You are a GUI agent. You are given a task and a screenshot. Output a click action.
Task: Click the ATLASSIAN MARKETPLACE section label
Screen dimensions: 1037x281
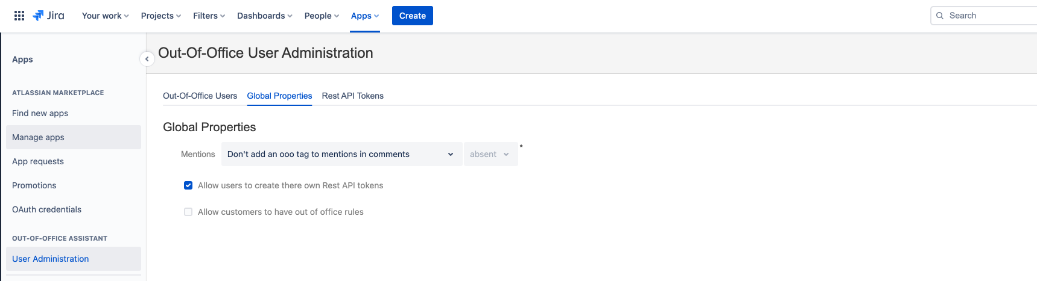point(58,93)
